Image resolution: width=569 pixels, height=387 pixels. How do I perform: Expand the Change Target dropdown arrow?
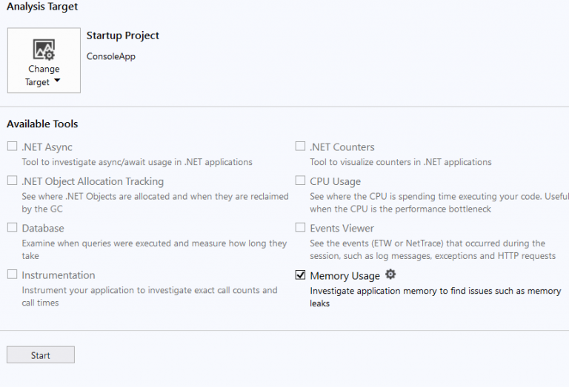(57, 81)
